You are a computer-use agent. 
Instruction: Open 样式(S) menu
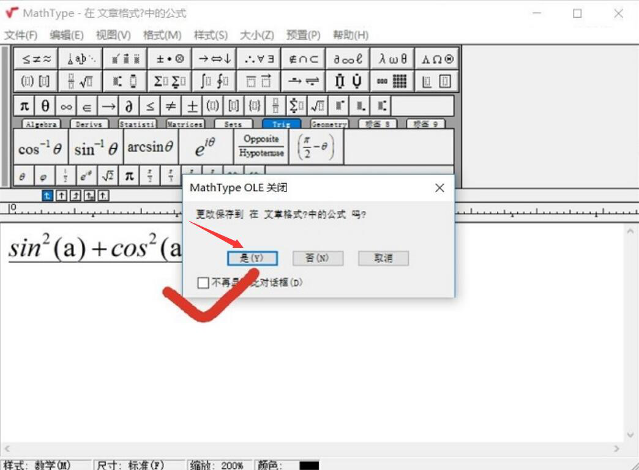coord(211,35)
